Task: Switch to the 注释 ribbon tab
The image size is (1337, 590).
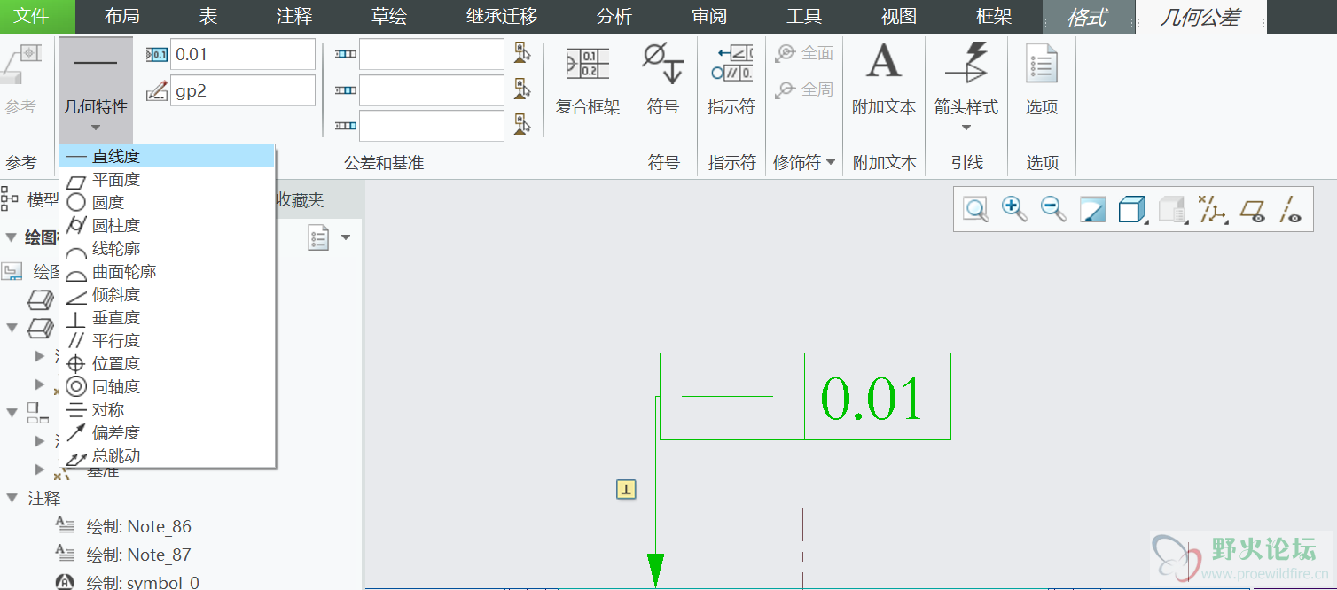Action: tap(294, 17)
